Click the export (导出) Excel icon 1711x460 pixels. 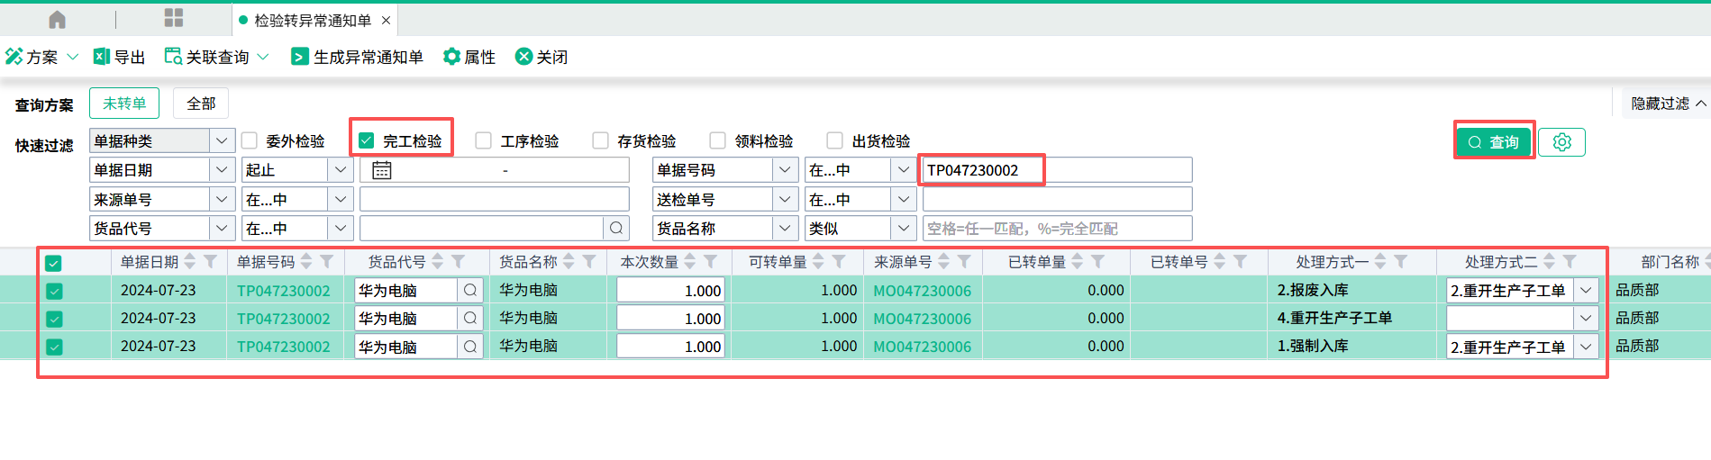pyautogui.click(x=102, y=57)
